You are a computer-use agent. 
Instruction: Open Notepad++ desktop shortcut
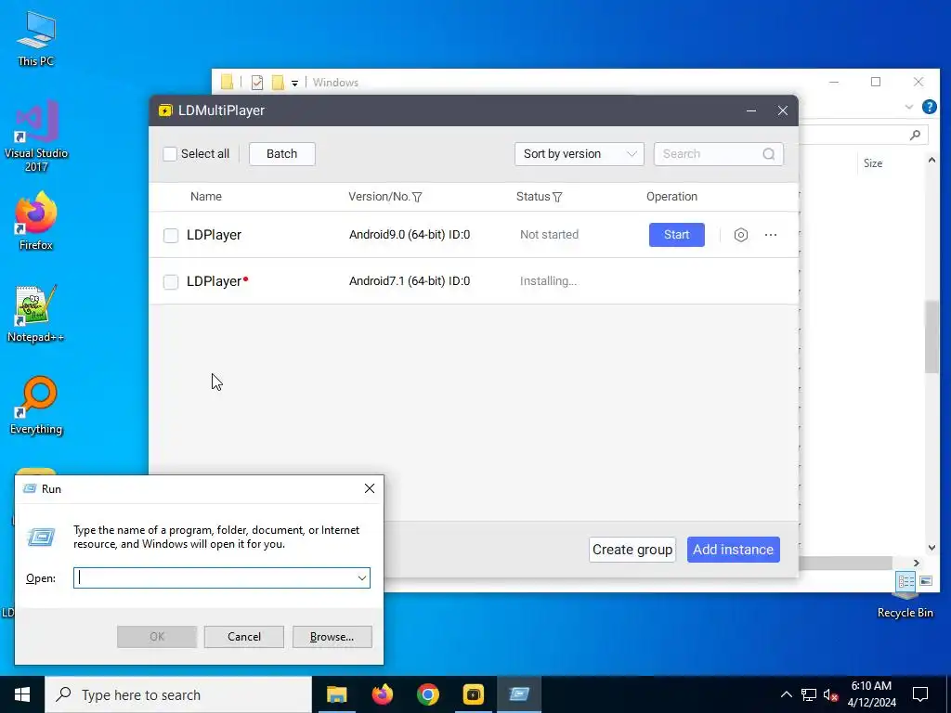click(x=36, y=314)
